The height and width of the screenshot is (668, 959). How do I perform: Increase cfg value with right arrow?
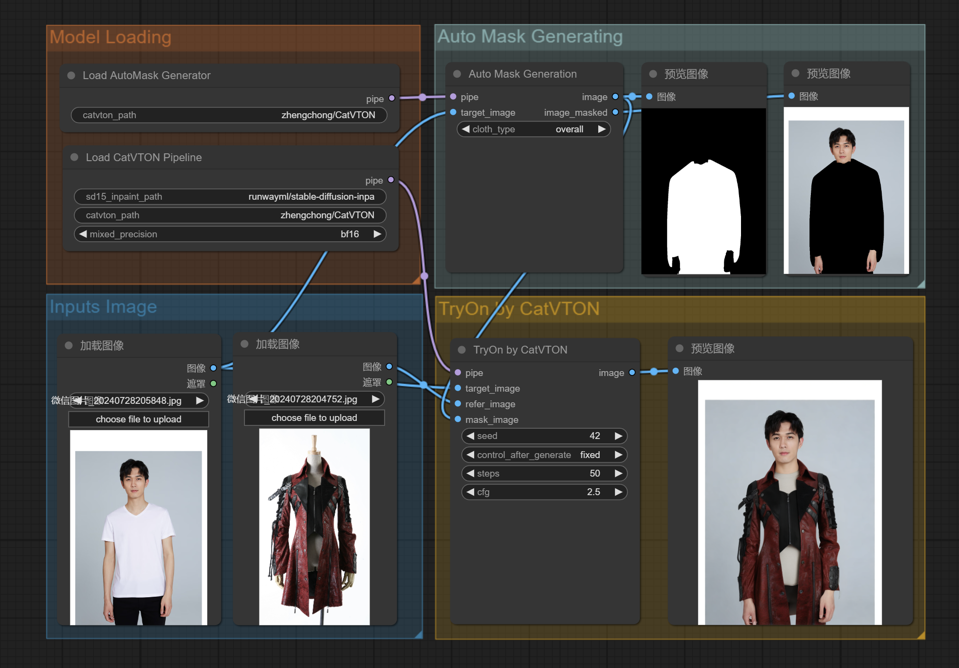pyautogui.click(x=619, y=492)
